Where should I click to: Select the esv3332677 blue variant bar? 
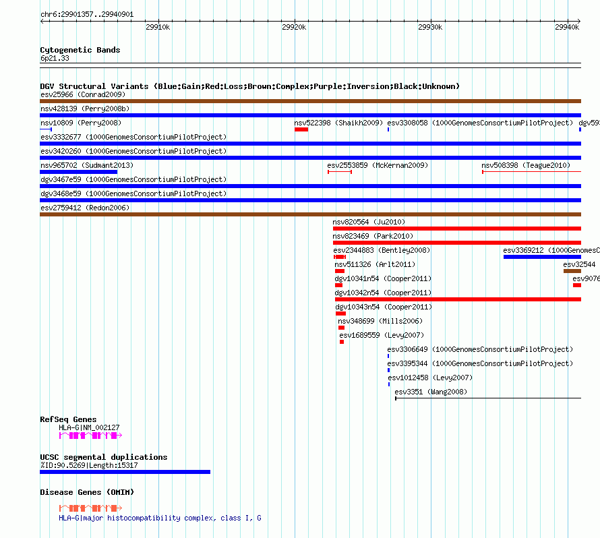tap(310, 144)
